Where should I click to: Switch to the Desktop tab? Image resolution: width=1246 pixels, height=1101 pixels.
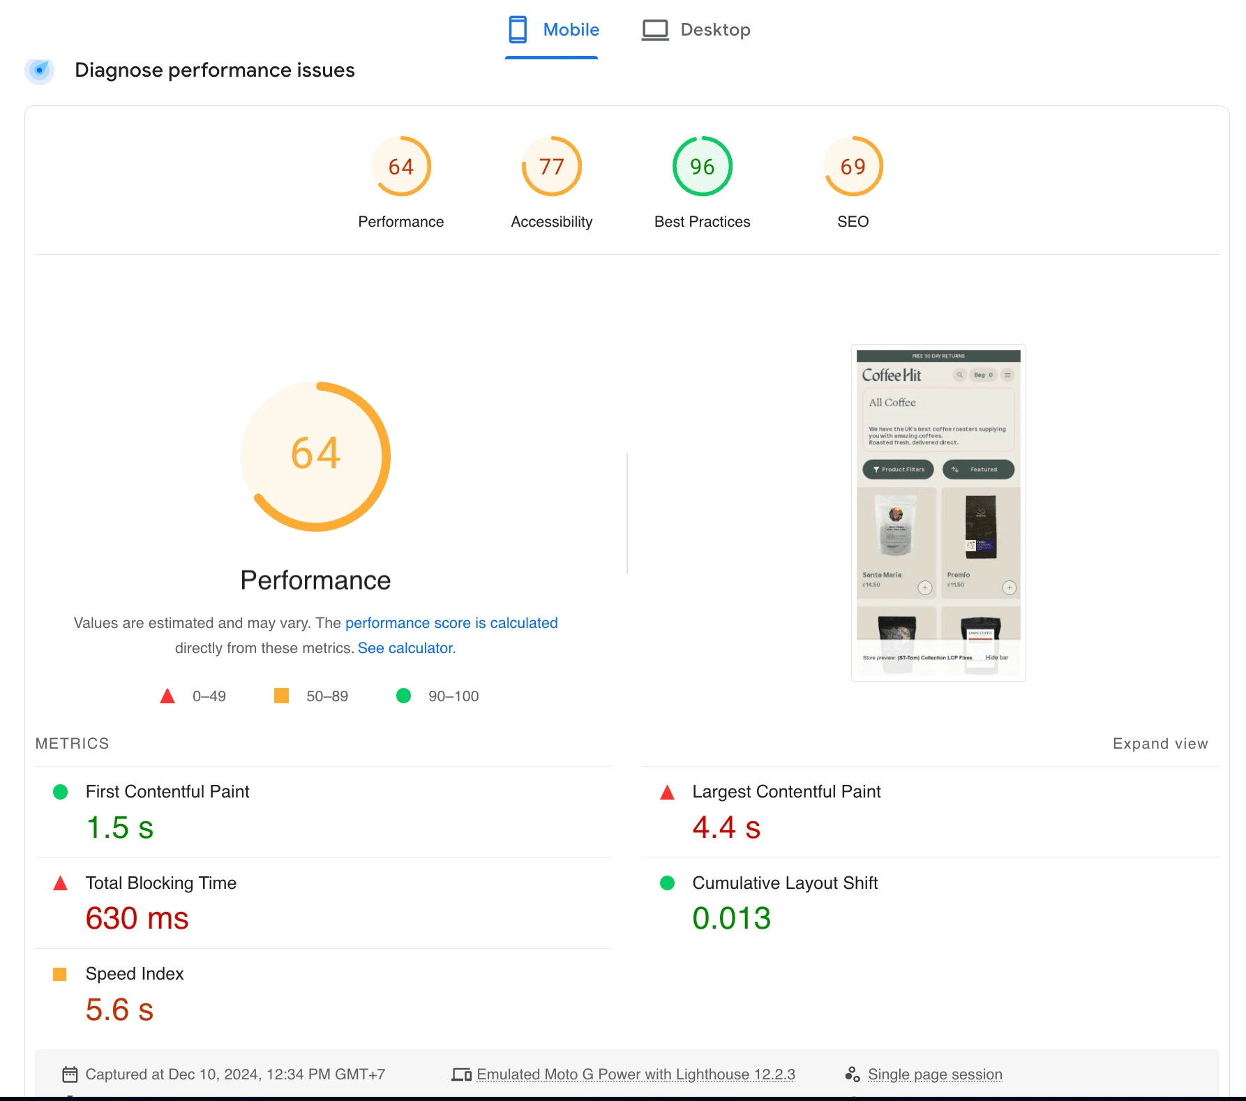click(x=696, y=30)
